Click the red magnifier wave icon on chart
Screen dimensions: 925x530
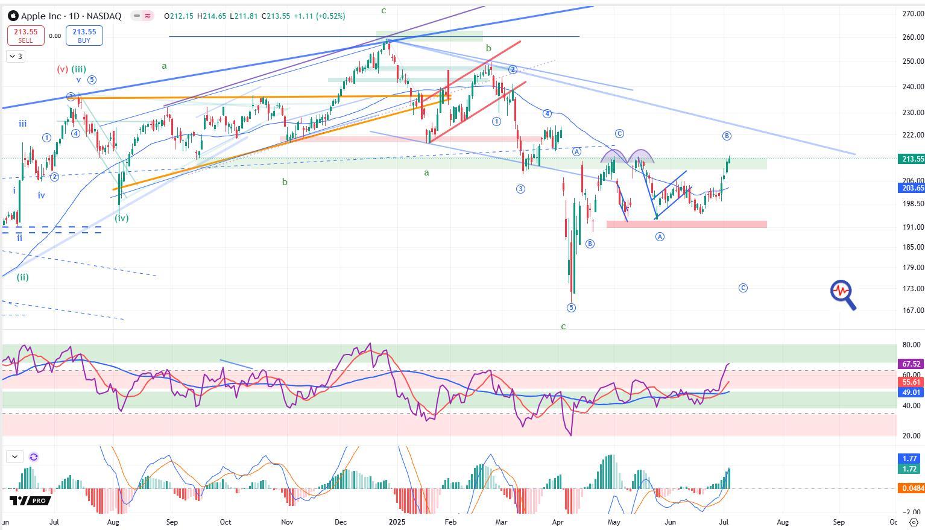(x=843, y=295)
